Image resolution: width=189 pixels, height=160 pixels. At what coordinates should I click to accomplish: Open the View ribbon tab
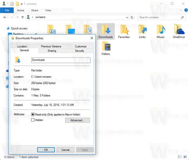[x=48, y=10]
